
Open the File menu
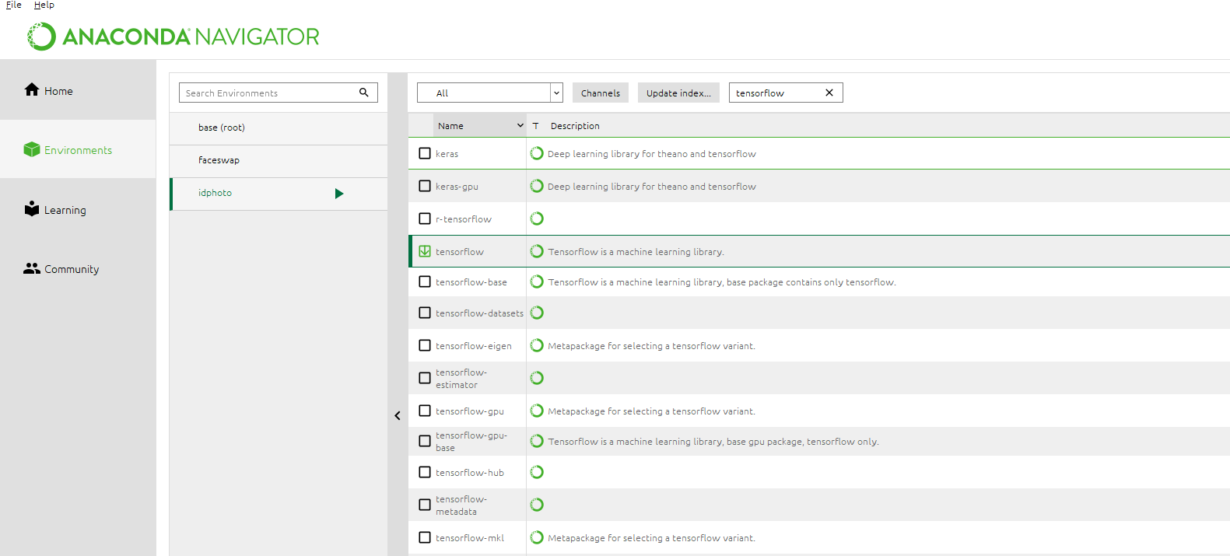[x=14, y=5]
